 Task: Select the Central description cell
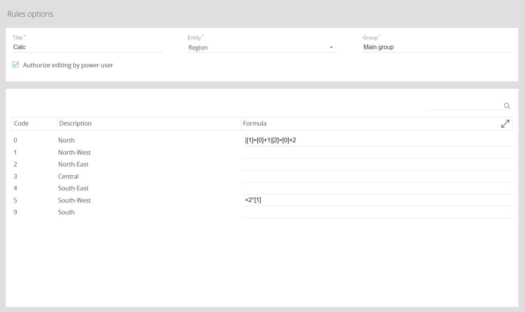[68, 176]
